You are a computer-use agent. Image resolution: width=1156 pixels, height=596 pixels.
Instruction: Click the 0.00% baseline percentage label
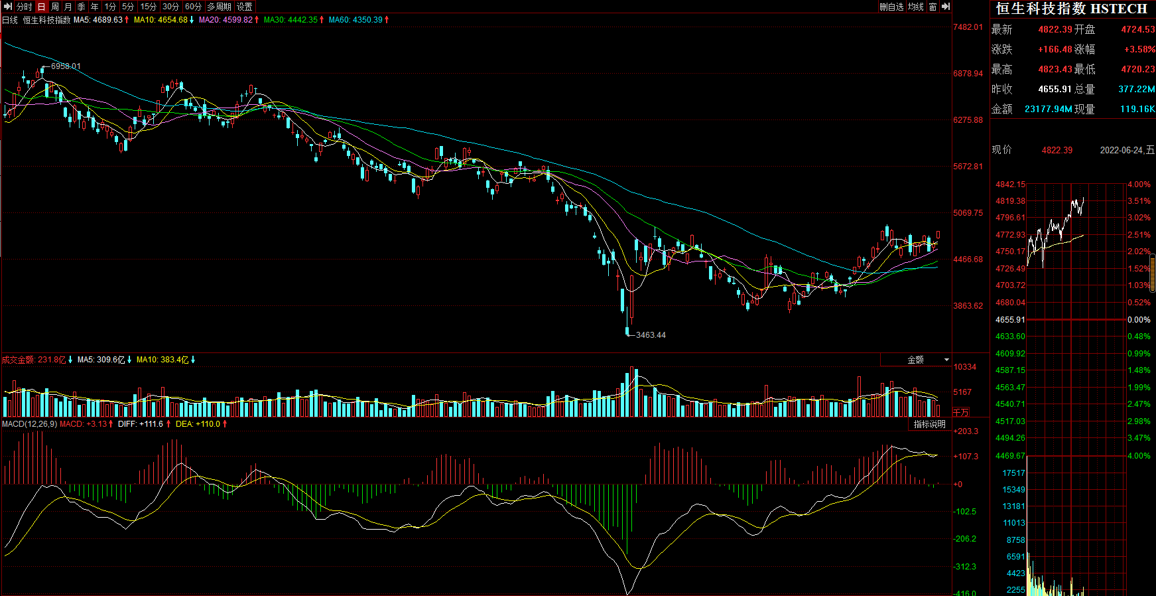1139,320
